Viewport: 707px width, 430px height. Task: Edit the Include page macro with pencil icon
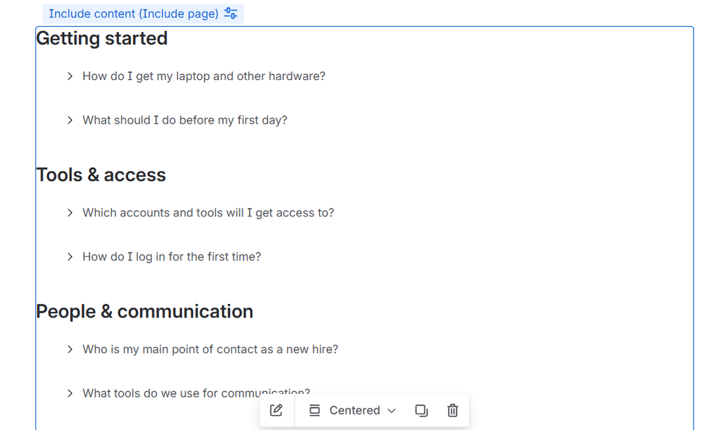(276, 410)
